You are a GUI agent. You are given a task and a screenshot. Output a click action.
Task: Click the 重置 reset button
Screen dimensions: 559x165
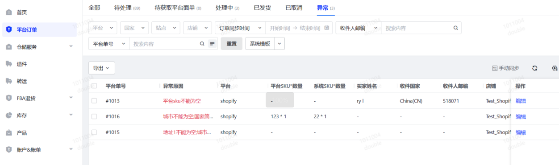[x=232, y=44]
